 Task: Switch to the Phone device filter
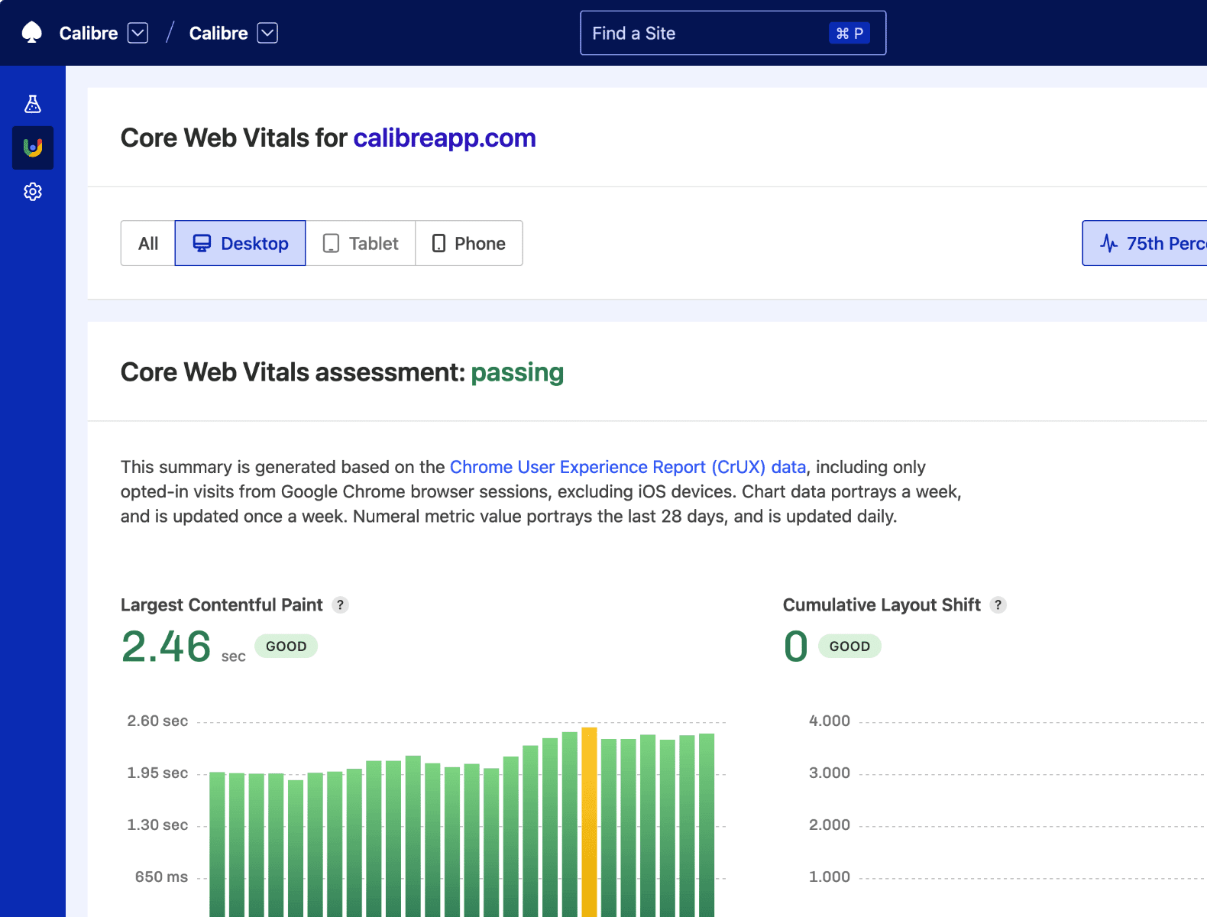469,243
